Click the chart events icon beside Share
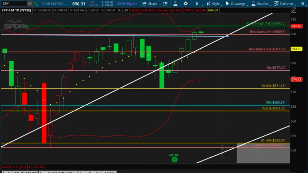308x173 pixels. 165,3
